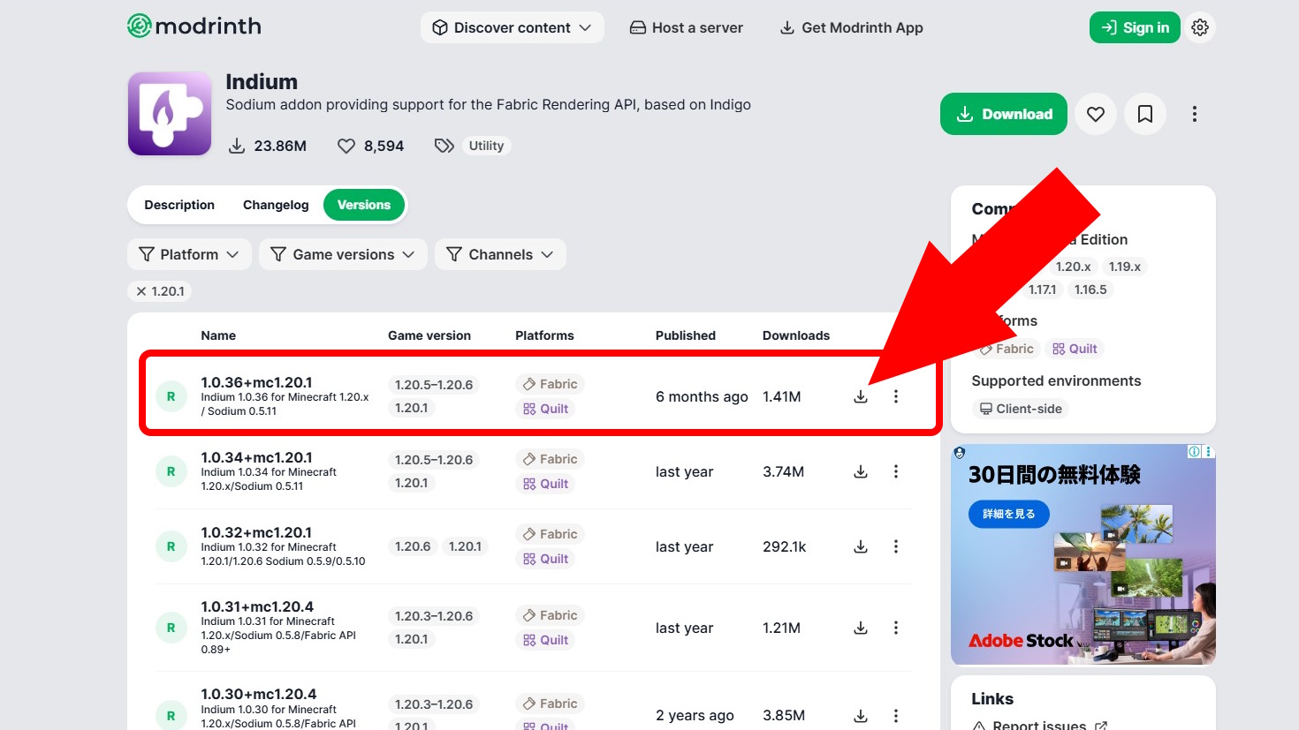Image resolution: width=1299 pixels, height=730 pixels.
Task: Download version 1.0.32+mc1.20.1 via its download icon
Action: [861, 546]
